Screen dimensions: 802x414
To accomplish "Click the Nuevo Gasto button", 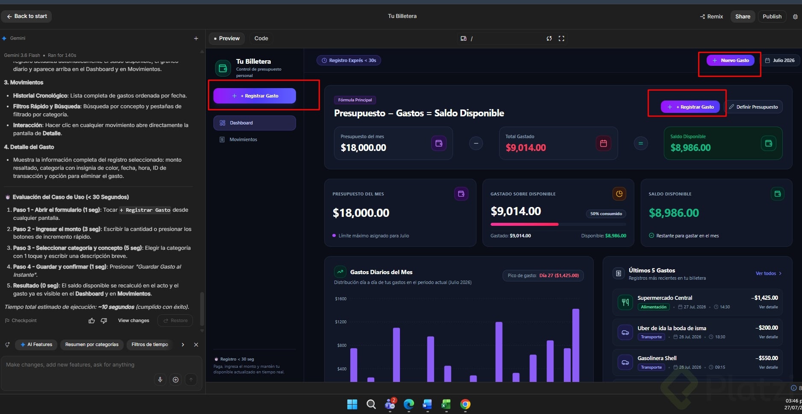I will coord(731,60).
